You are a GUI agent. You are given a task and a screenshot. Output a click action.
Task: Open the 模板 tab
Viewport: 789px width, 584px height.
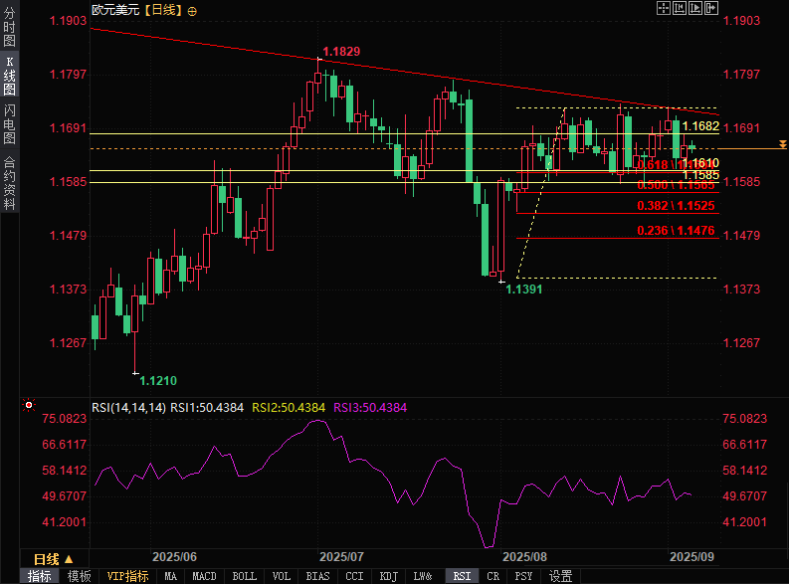click(80, 576)
